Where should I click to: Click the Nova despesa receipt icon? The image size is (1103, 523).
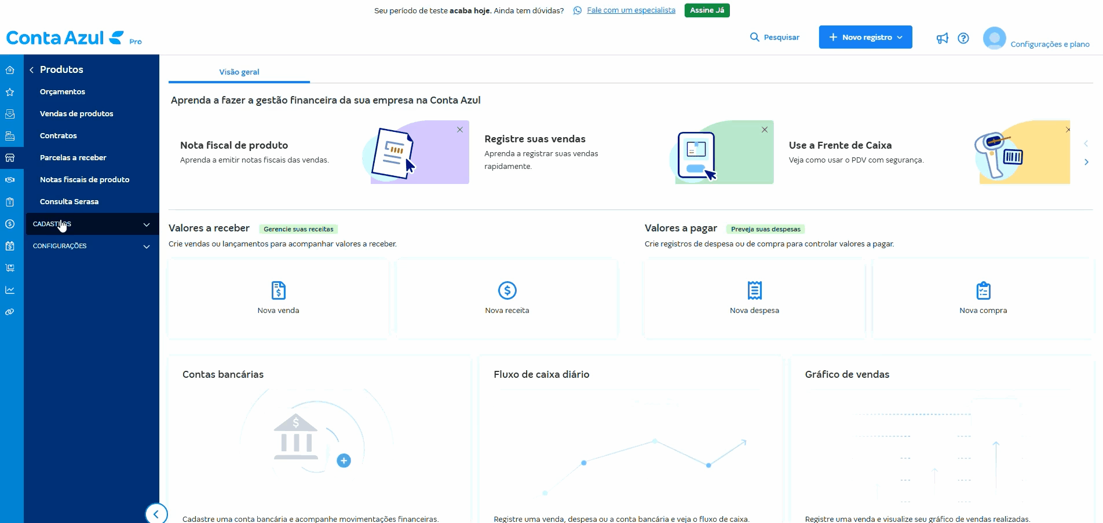(754, 290)
